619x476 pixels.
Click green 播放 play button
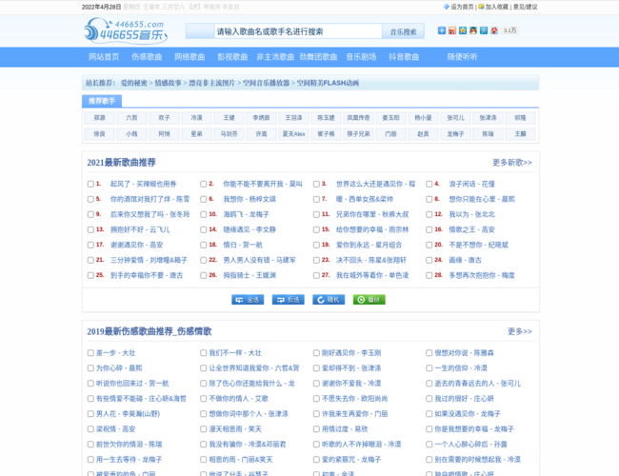click(369, 300)
